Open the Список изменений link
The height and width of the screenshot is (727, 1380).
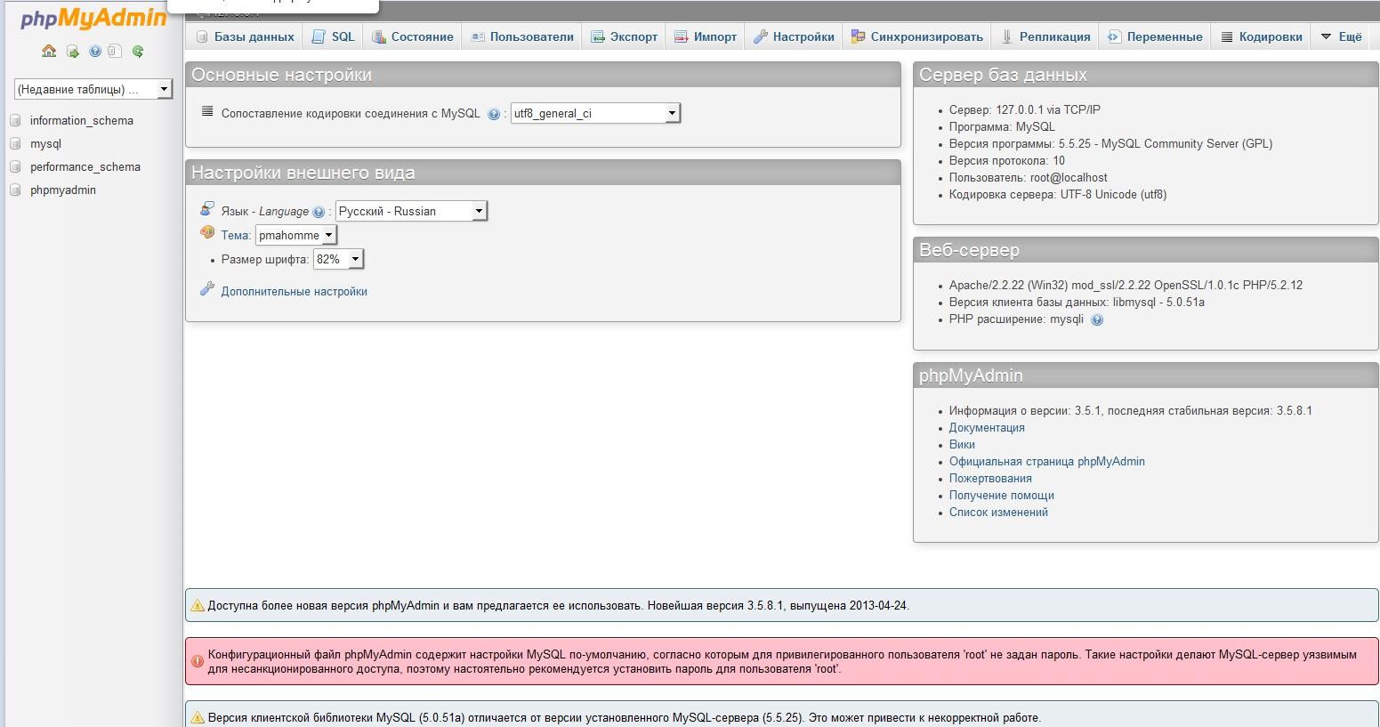(x=998, y=513)
